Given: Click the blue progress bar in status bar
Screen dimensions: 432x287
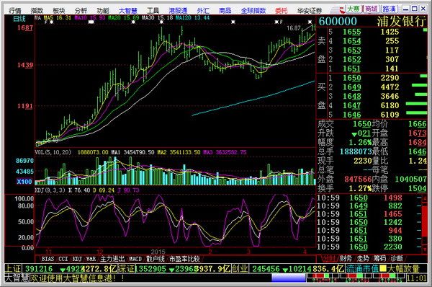Looking at the screenshot, I should (289, 278).
